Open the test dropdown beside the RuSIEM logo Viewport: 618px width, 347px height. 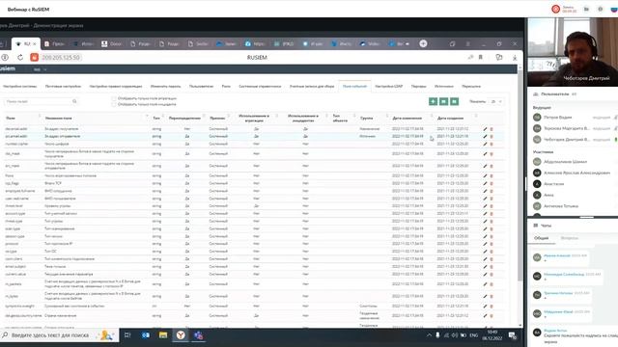(x=40, y=69)
